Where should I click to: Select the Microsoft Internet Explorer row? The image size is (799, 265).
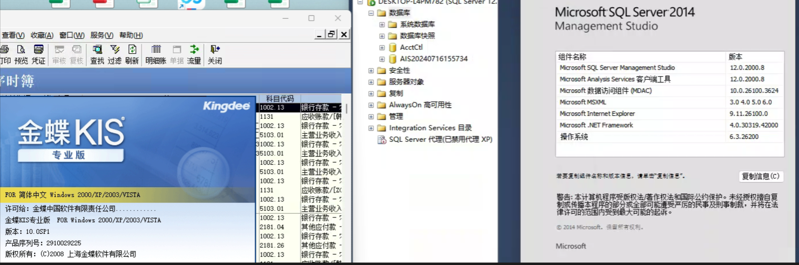point(670,114)
